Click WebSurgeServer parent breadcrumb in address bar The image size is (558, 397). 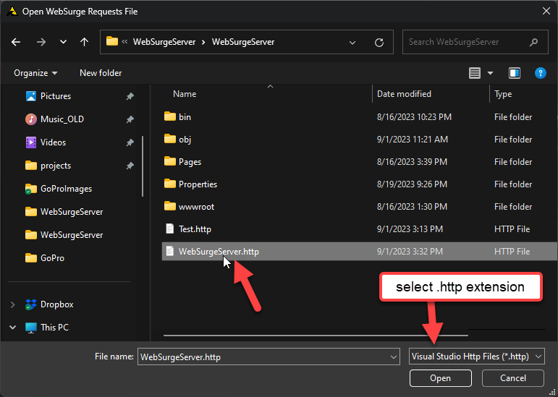164,42
